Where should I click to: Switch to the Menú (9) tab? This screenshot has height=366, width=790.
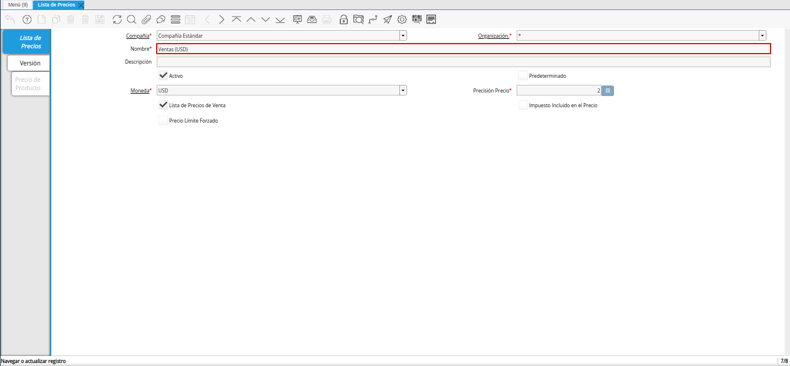[x=18, y=5]
